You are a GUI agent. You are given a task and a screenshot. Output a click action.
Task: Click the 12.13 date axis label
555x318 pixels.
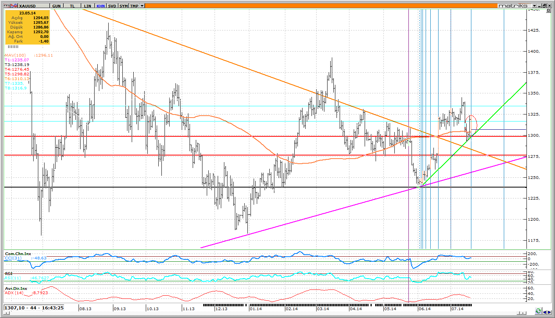(x=221, y=309)
